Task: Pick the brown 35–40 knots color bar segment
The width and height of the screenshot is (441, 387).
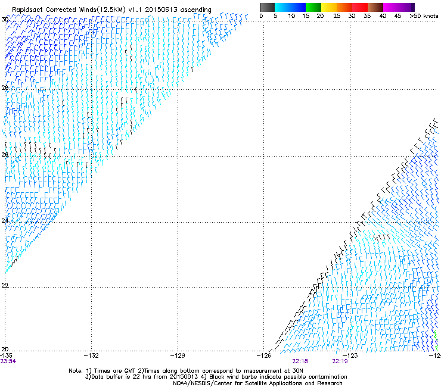Action: 375,7
